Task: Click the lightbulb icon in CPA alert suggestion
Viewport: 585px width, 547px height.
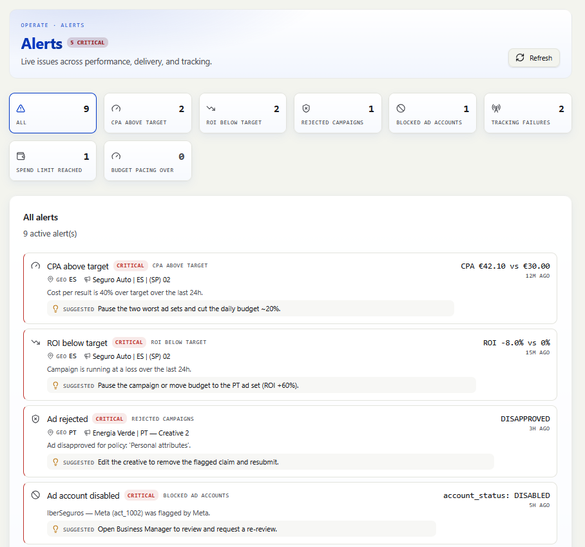Action: click(x=55, y=309)
